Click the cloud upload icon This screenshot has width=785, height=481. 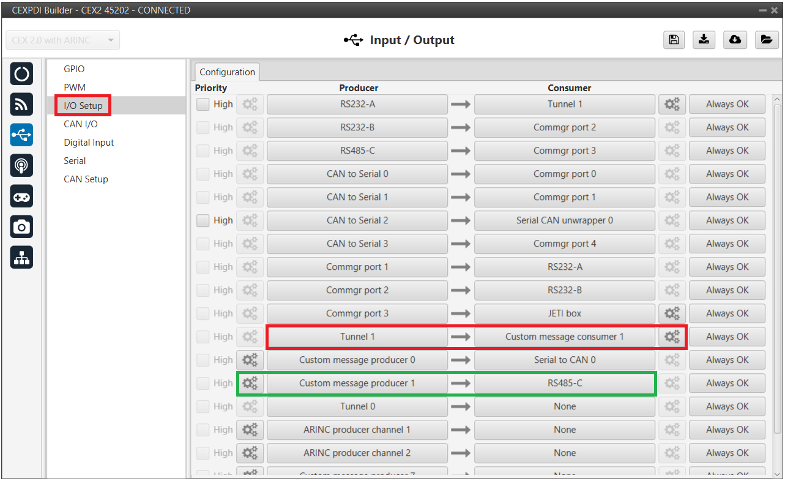coord(735,40)
